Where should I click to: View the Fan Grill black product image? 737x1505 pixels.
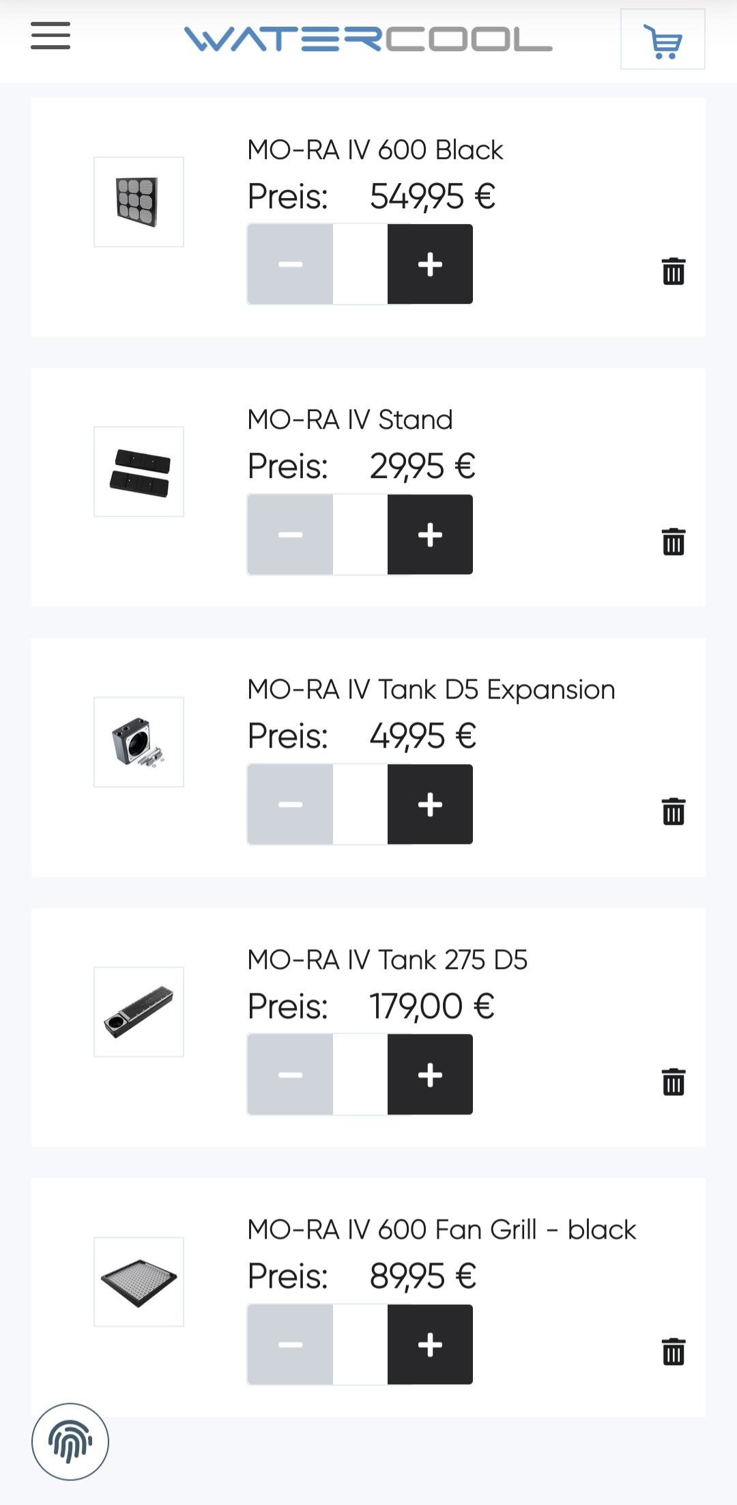(139, 1282)
